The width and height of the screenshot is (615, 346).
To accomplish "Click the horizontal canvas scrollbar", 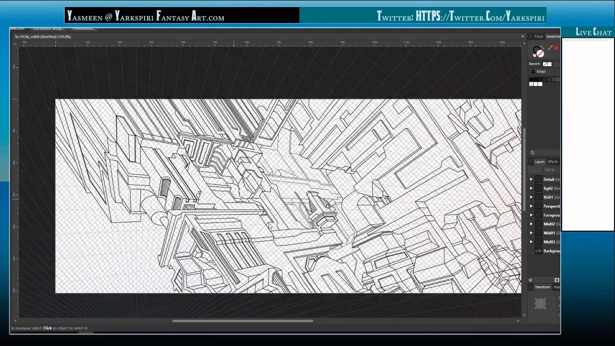I will (243, 321).
